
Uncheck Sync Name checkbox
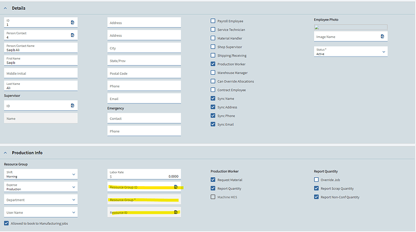pos(213,98)
